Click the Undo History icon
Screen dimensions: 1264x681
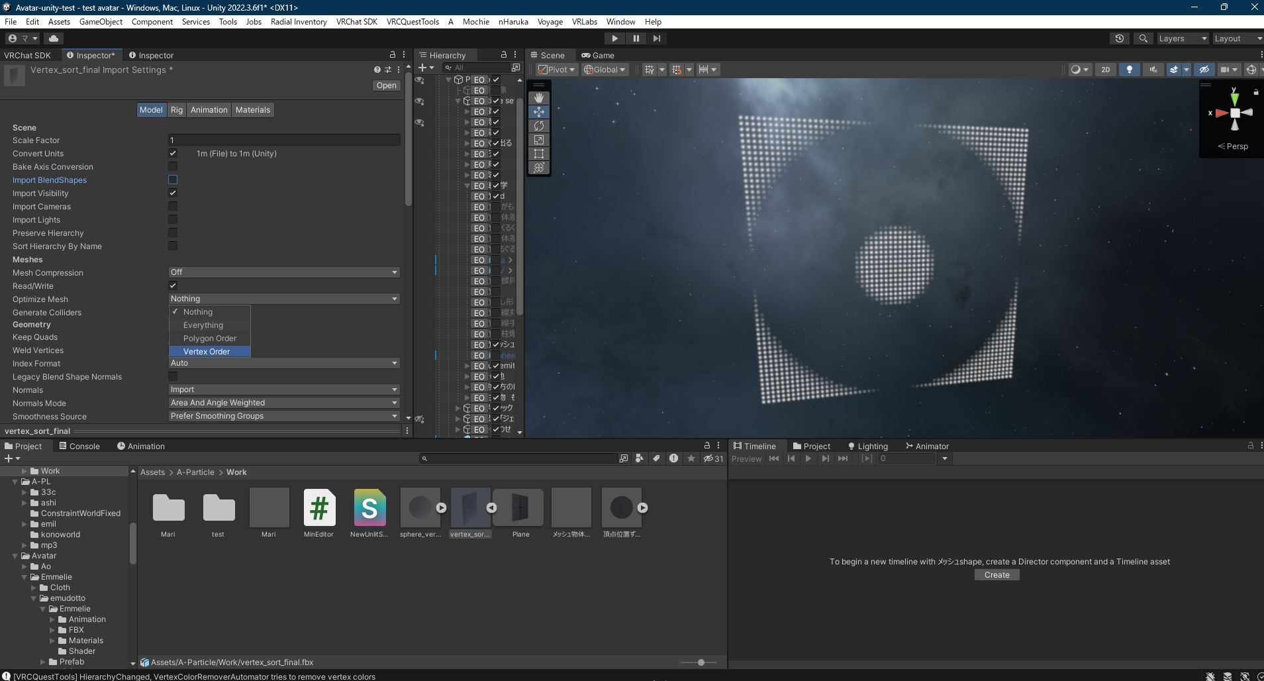(x=1120, y=38)
